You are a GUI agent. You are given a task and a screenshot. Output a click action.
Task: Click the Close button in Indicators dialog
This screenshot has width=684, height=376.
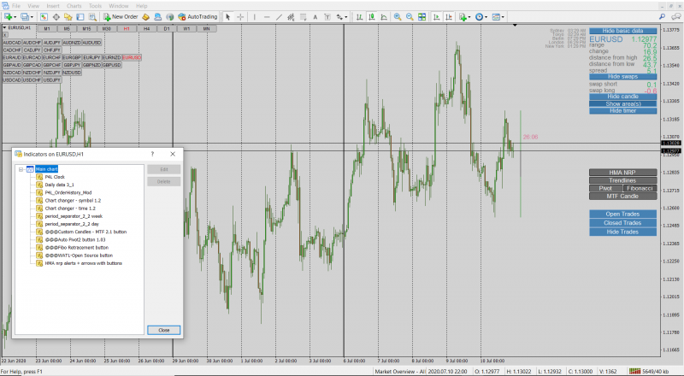(x=163, y=330)
